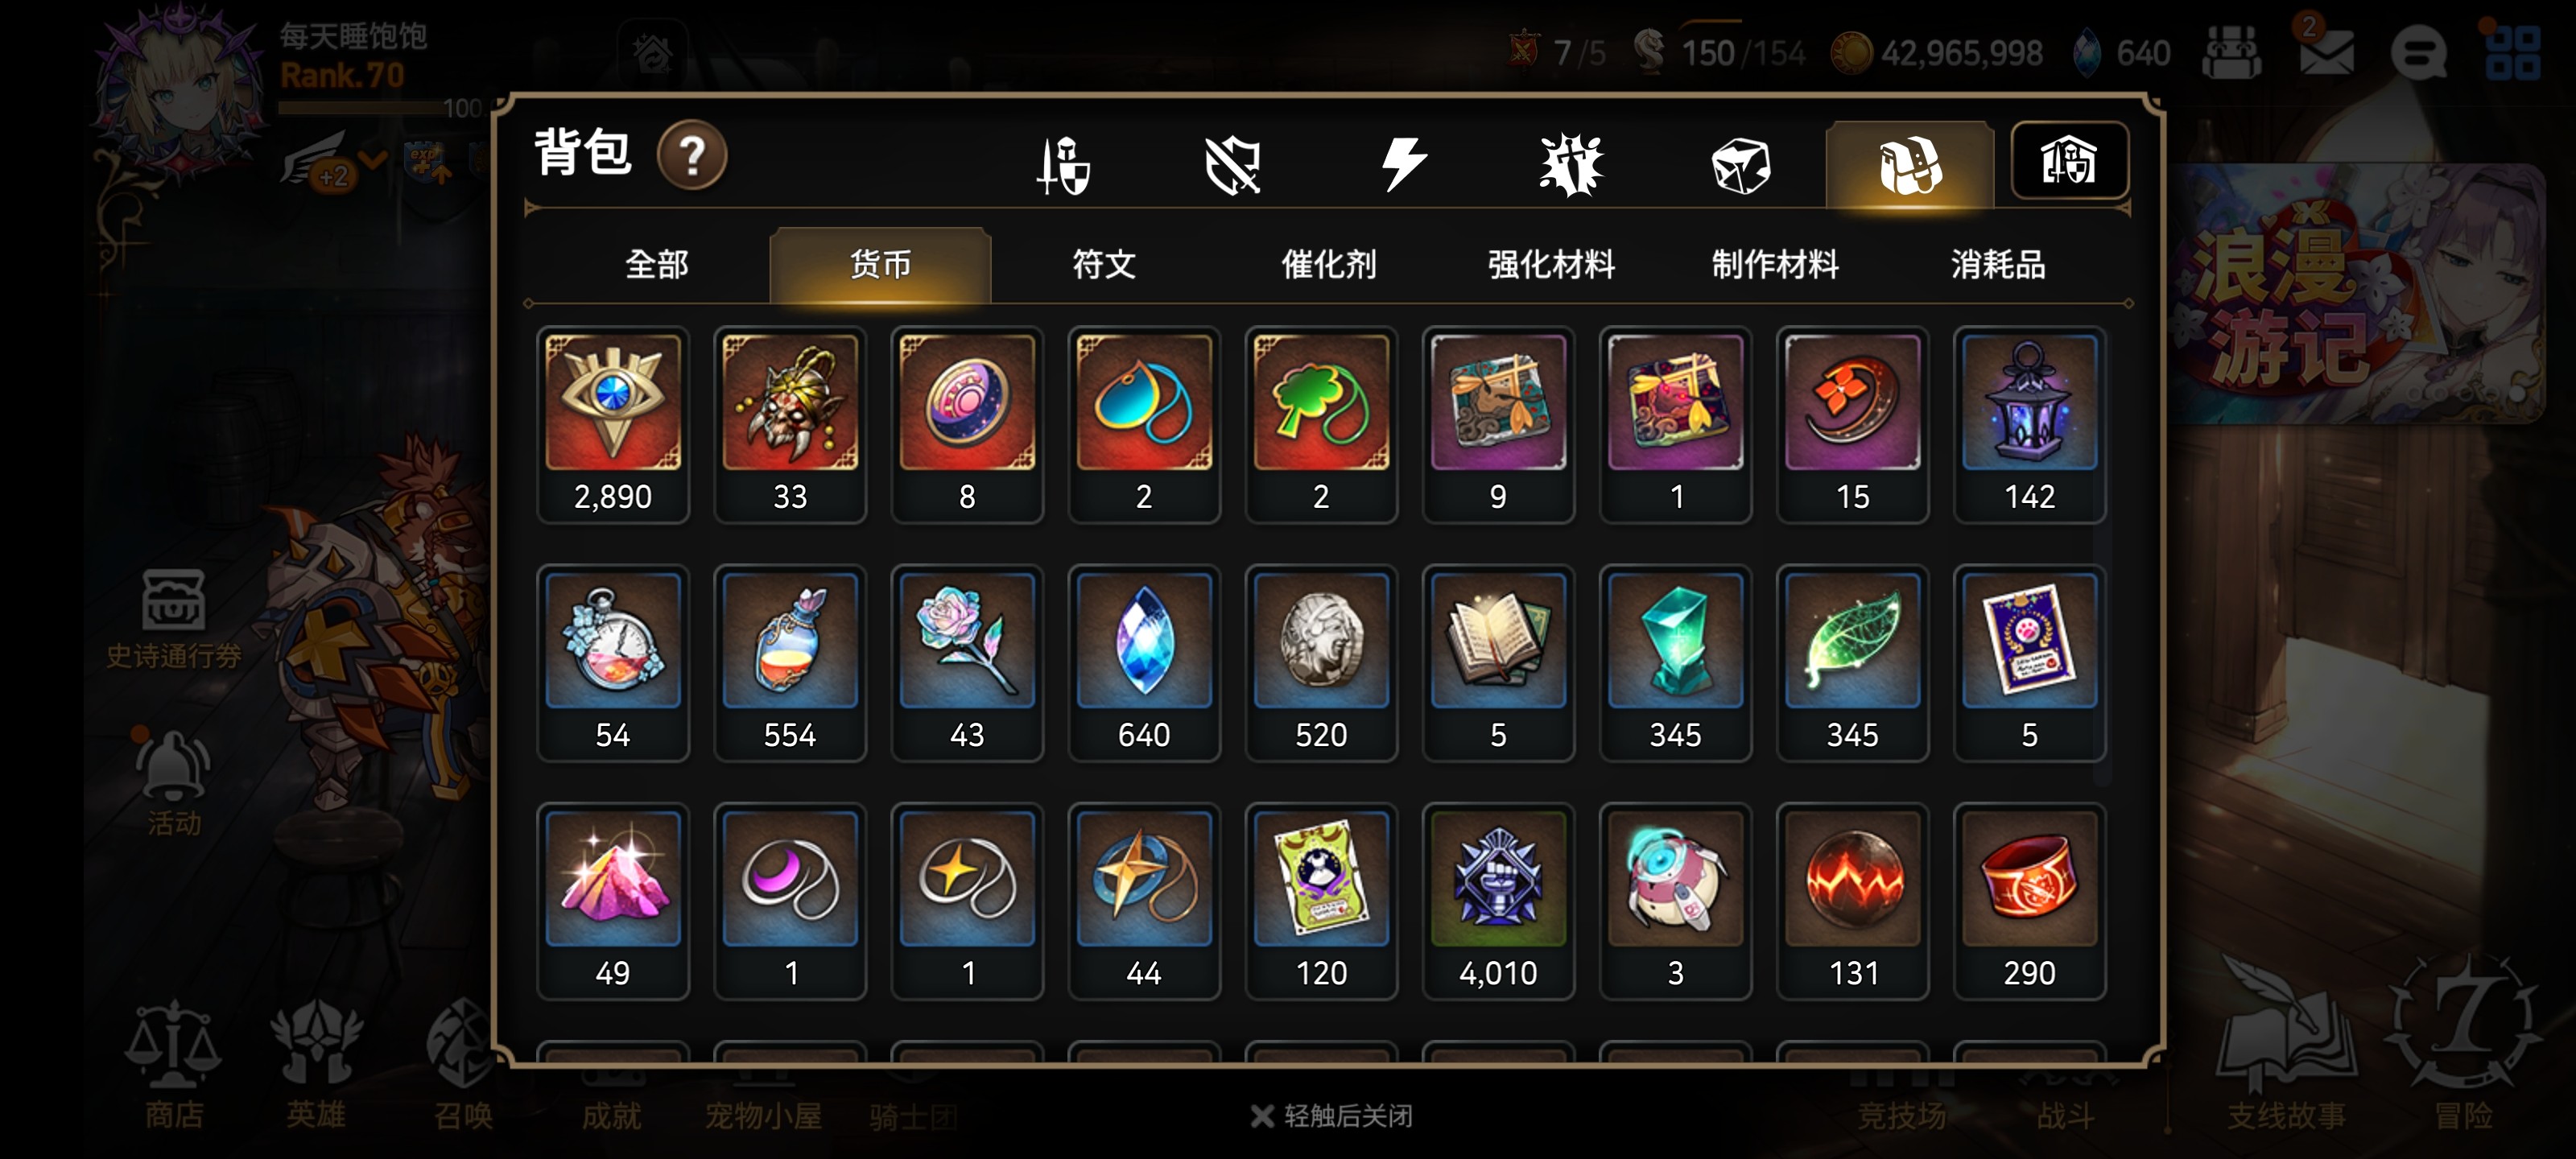The width and height of the screenshot is (2576, 1159).
Task: Select the red bracelet item with 290
Action: click(x=2029, y=900)
